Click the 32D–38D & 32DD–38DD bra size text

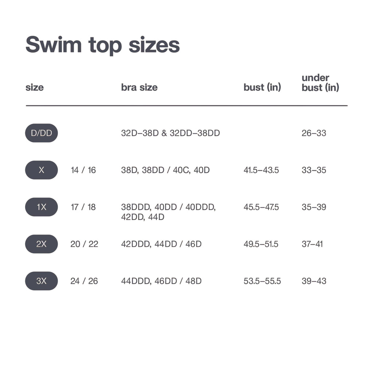[x=170, y=133]
